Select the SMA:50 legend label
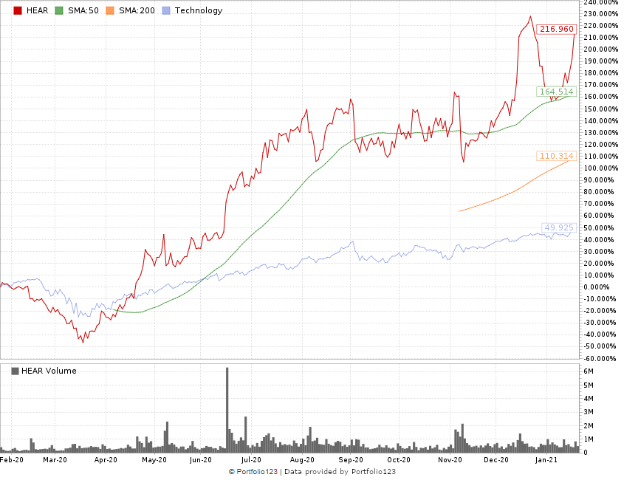 (83, 11)
